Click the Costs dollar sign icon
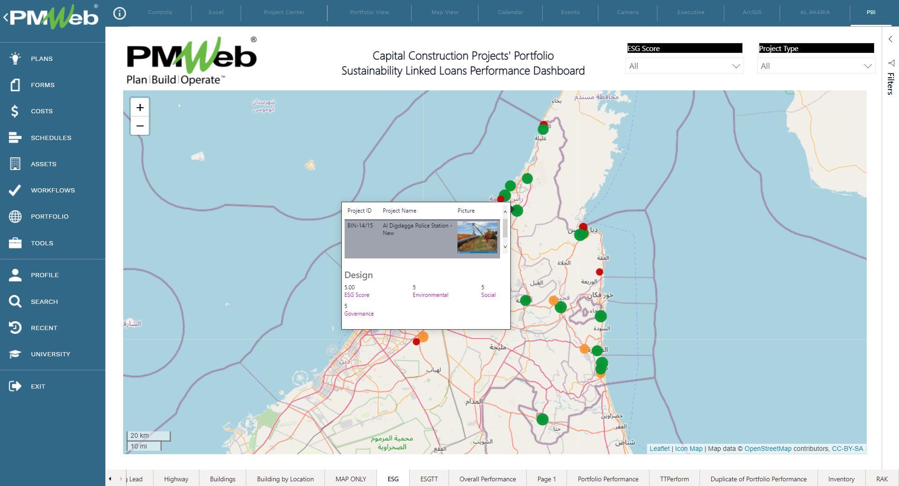 pyautogui.click(x=15, y=111)
